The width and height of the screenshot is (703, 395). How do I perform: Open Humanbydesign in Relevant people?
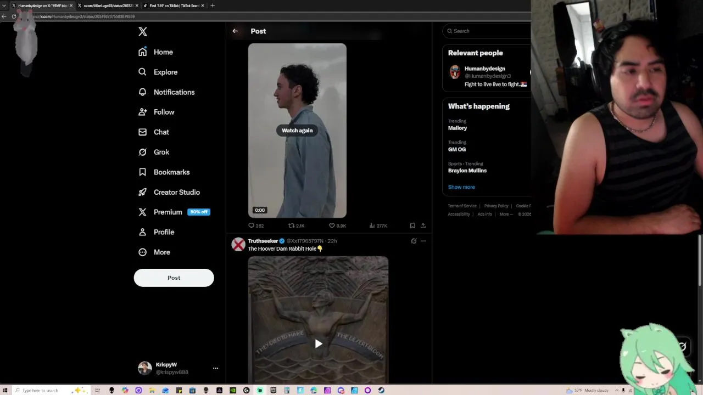click(485, 69)
